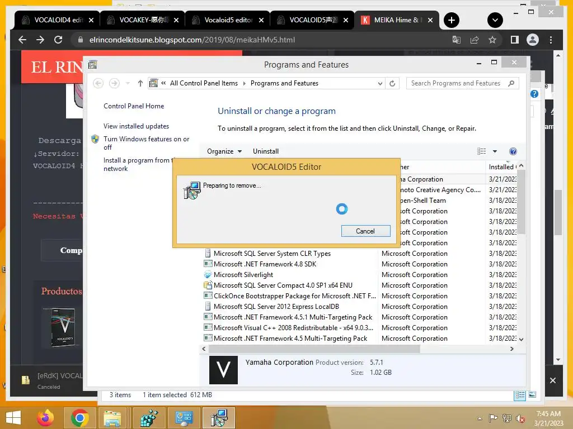The image size is (573, 429).
Task: Click the share page icon
Action: 475,40
